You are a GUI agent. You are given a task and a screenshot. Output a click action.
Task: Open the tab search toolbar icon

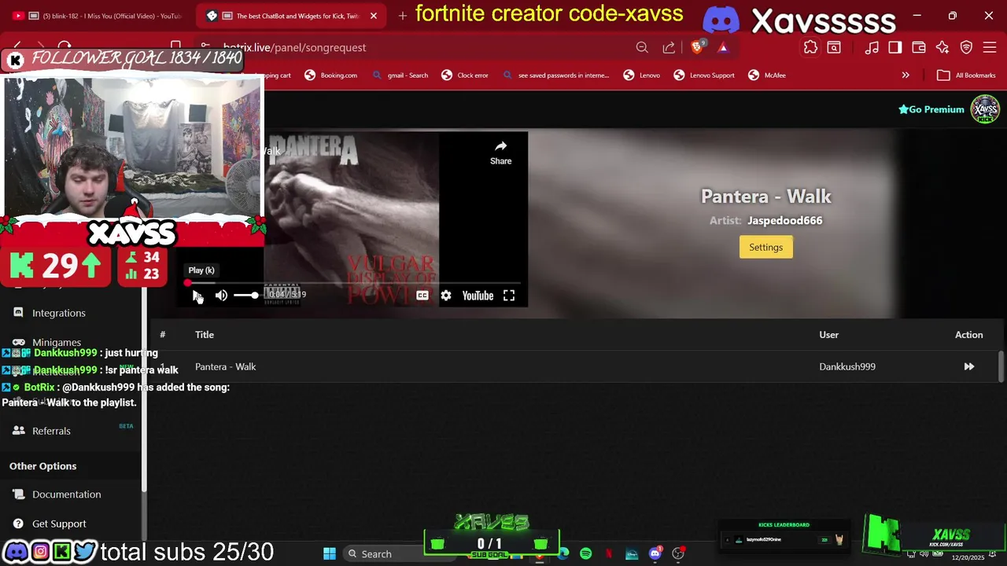point(834,48)
